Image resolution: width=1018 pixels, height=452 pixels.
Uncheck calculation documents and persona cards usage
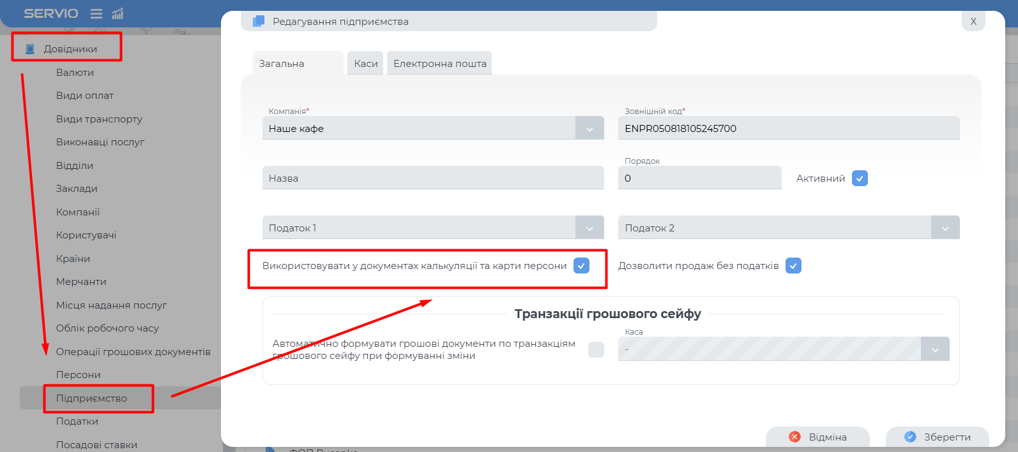coord(581,266)
